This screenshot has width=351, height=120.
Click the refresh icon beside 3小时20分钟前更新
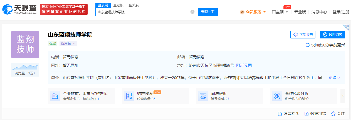[x=308, y=45]
